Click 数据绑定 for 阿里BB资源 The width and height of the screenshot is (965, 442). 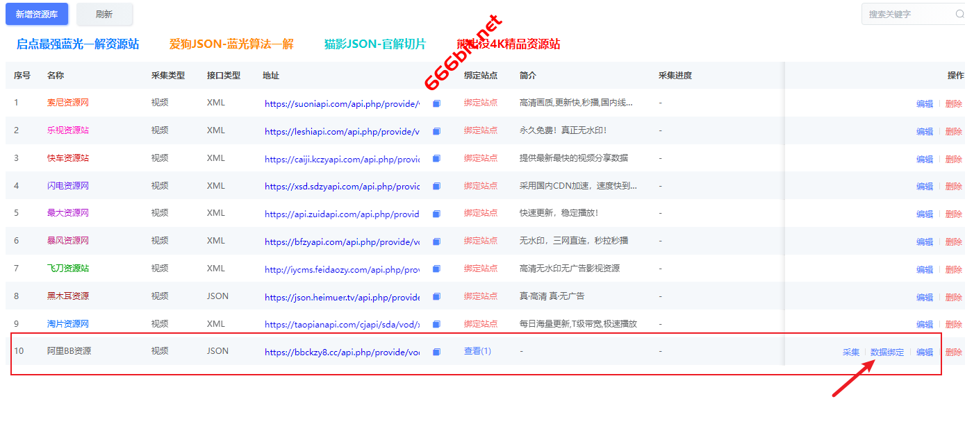click(x=887, y=352)
